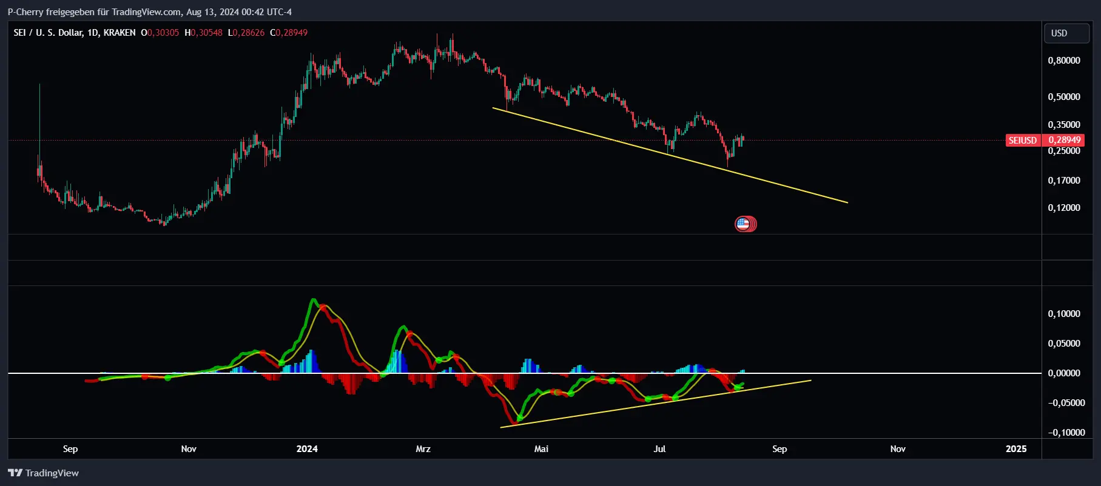
Task: Click the 0,17000 price axis label
Action: tap(1064, 181)
